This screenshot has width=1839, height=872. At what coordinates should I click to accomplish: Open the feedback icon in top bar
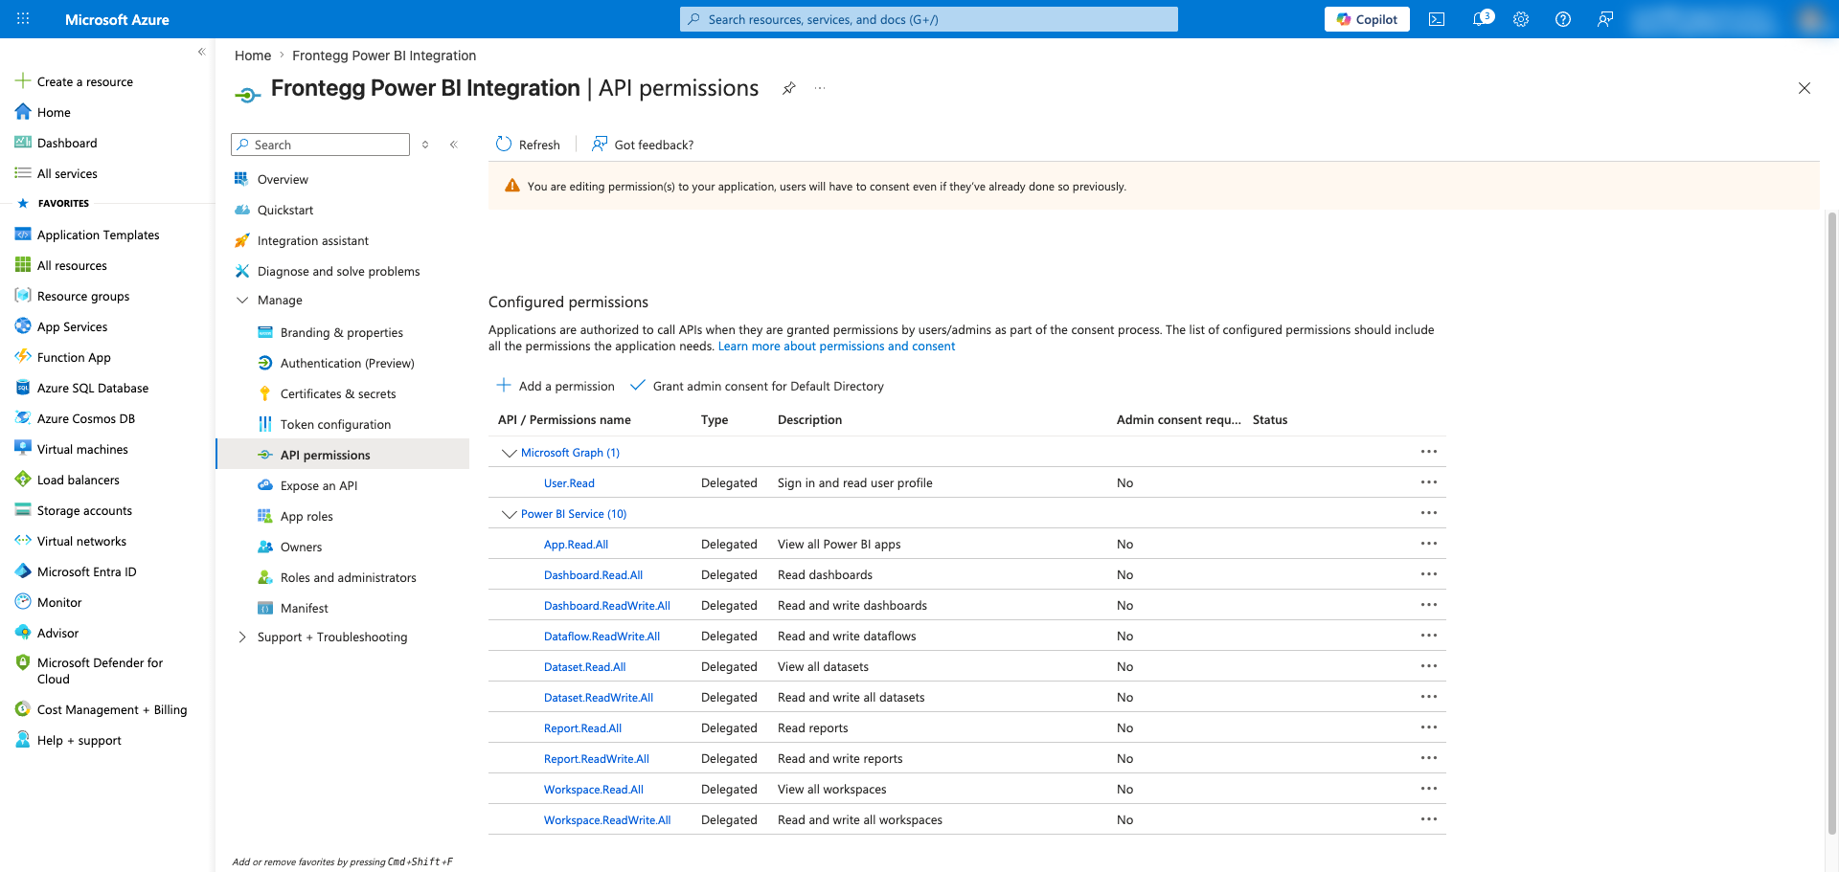click(1605, 19)
